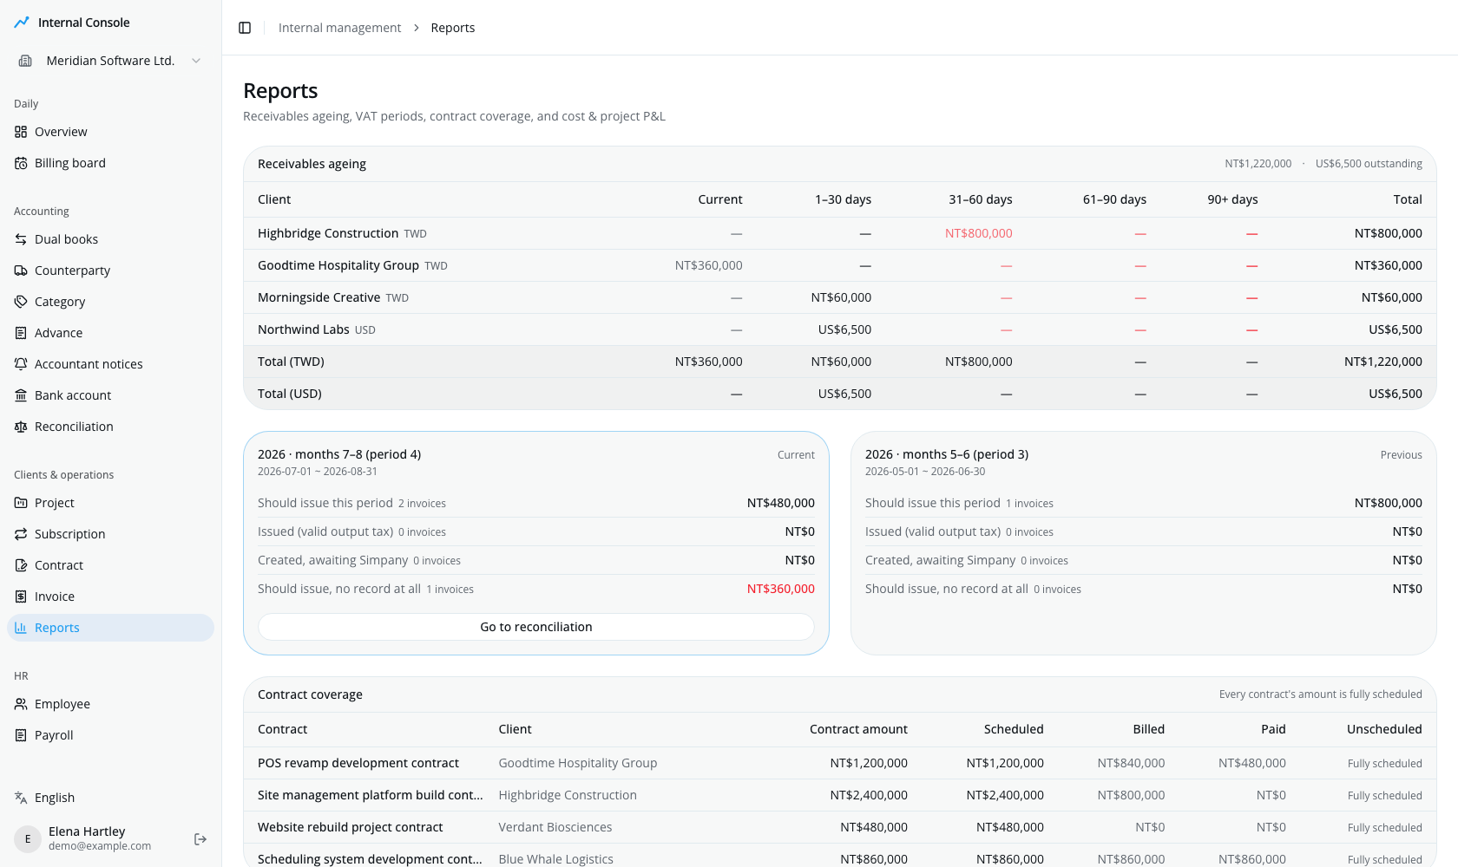The height and width of the screenshot is (867, 1458).
Task: Click Goodtime Hospitality Group ageing row
Action: pyautogui.click(x=840, y=265)
